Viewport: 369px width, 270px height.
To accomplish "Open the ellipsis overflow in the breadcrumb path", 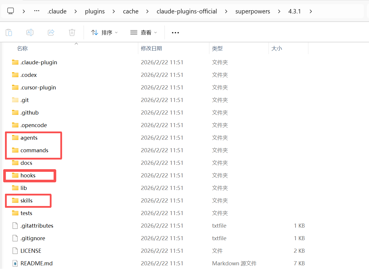I will (37, 11).
